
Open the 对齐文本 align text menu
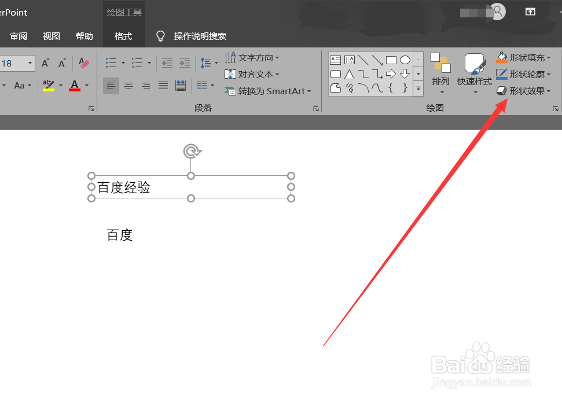[252, 74]
